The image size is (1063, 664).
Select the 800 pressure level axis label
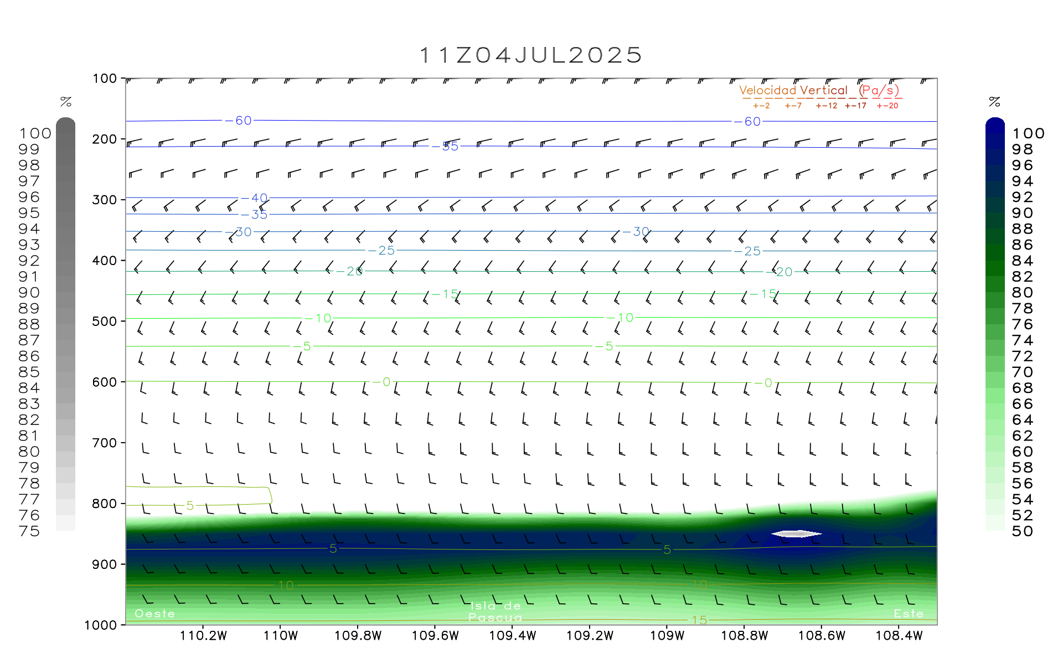click(105, 504)
